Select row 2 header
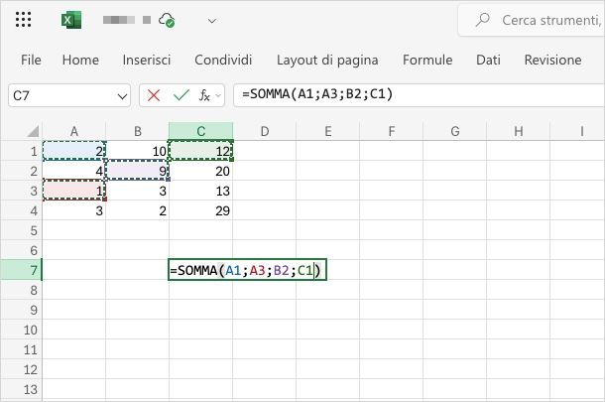The width and height of the screenshot is (605, 402). pyautogui.click(x=21, y=171)
